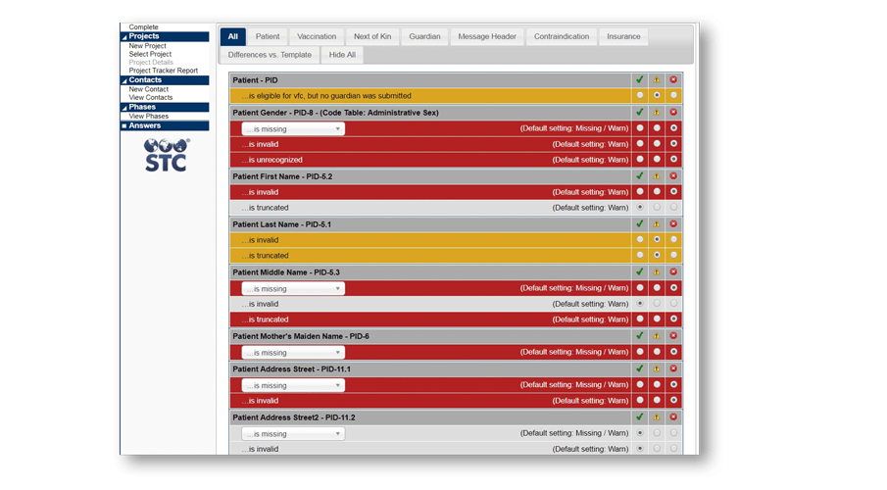Select error radio for Patient Last Name is invalid
Viewport: 887px width, 490px height.
pos(673,239)
